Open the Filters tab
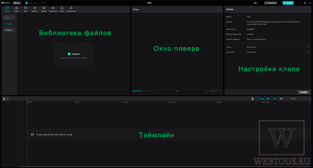 62,9
